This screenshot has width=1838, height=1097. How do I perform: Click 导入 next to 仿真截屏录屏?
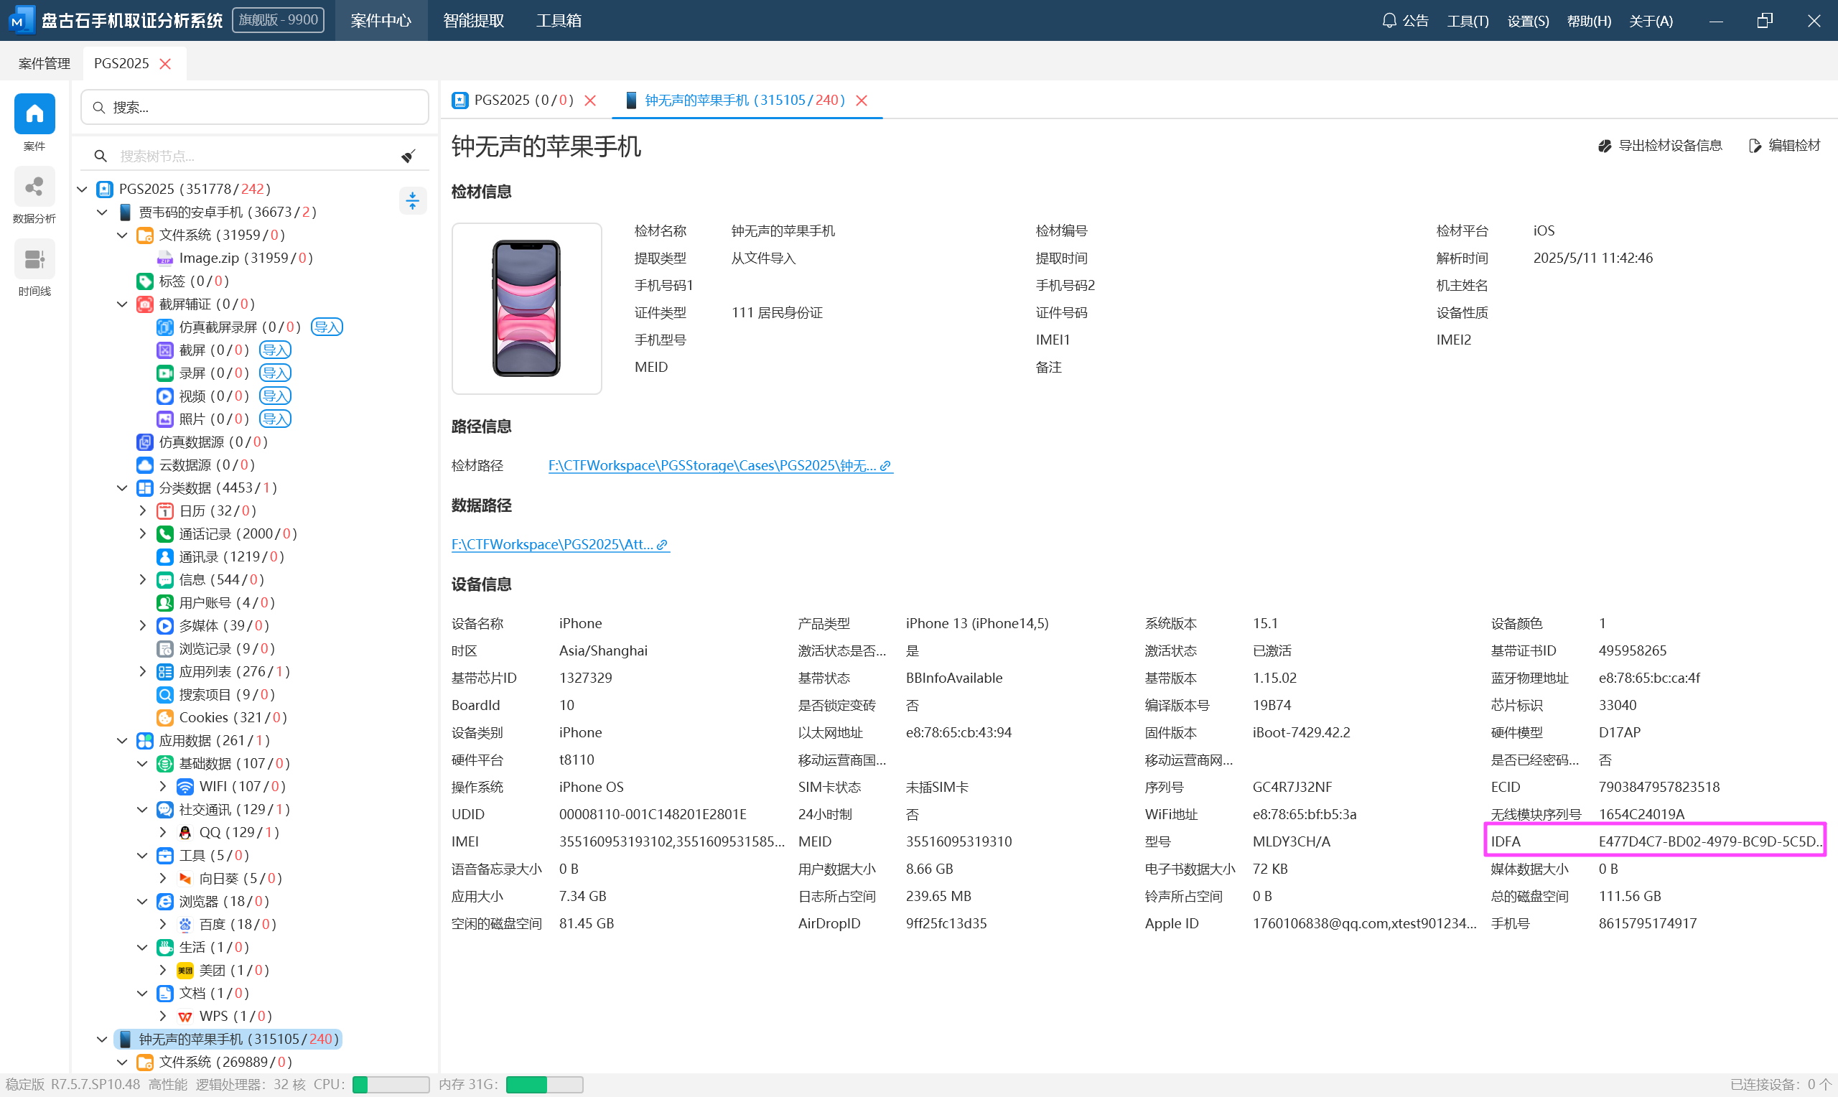(x=327, y=327)
